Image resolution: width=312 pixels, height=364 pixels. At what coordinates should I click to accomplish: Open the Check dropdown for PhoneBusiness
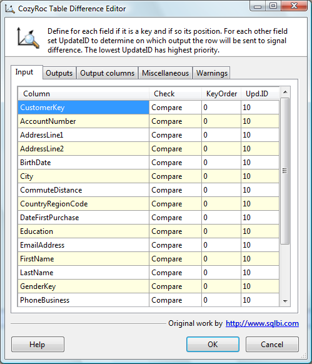pos(175,300)
